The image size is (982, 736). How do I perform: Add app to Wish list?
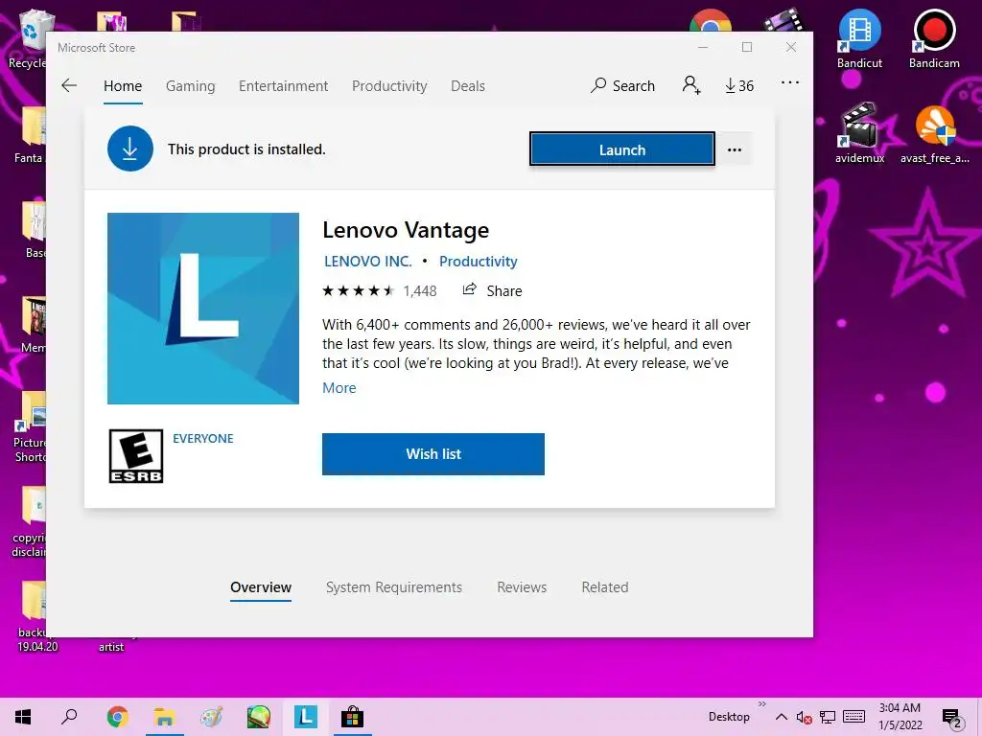[x=433, y=454]
